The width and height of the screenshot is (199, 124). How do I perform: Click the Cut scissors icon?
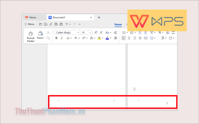tap(48, 33)
